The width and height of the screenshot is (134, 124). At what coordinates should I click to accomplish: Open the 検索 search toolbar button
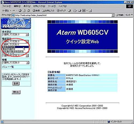click(36, 11)
